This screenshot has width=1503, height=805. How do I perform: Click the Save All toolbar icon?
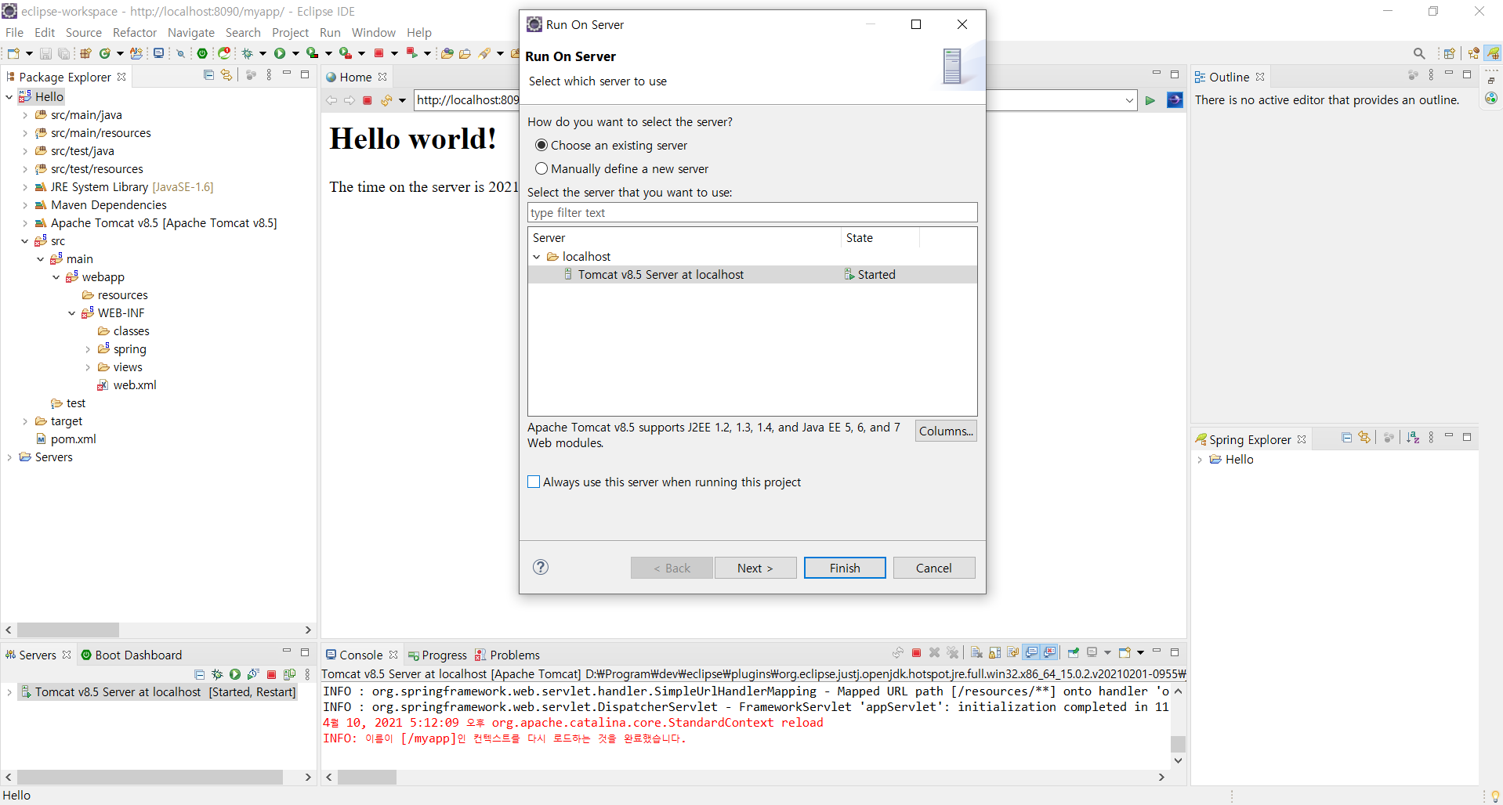click(63, 53)
